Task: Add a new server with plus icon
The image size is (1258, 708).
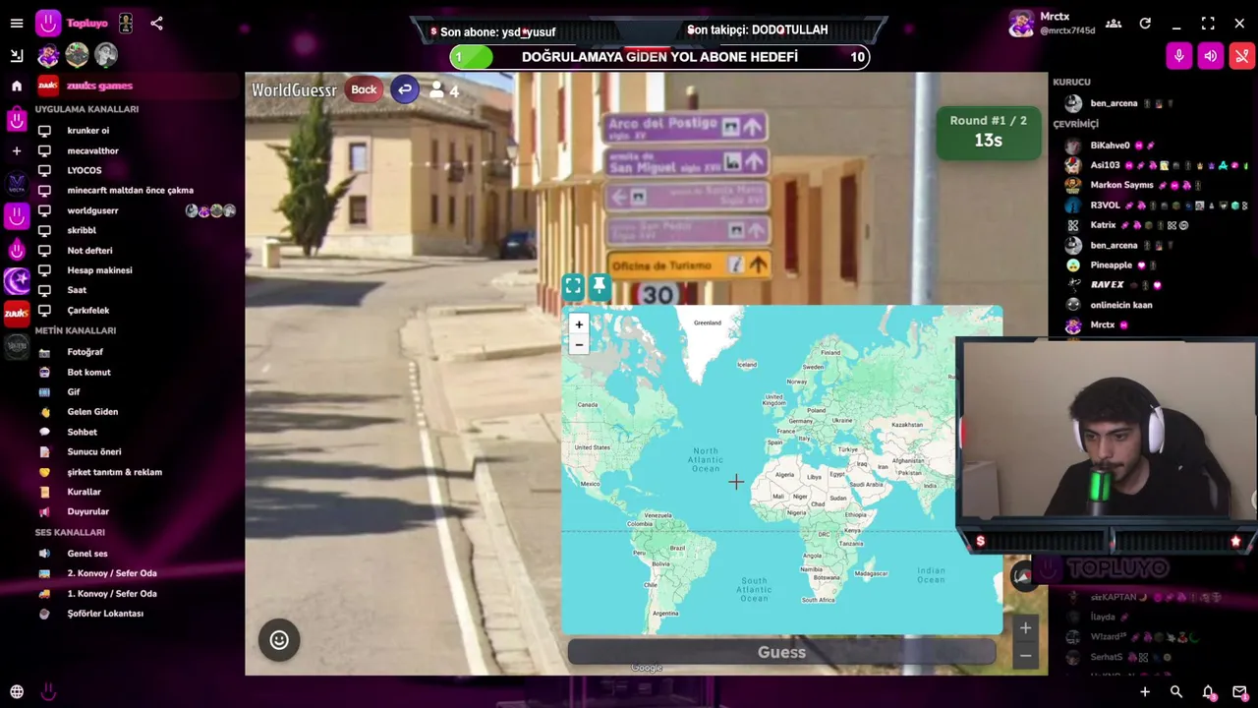Action: [17, 150]
